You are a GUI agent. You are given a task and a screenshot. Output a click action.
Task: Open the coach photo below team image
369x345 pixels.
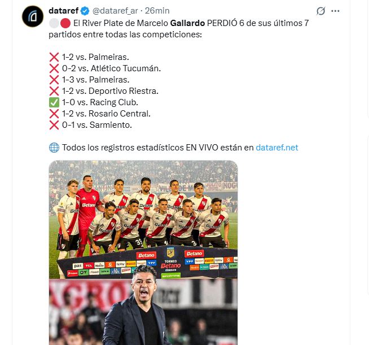[x=143, y=313]
